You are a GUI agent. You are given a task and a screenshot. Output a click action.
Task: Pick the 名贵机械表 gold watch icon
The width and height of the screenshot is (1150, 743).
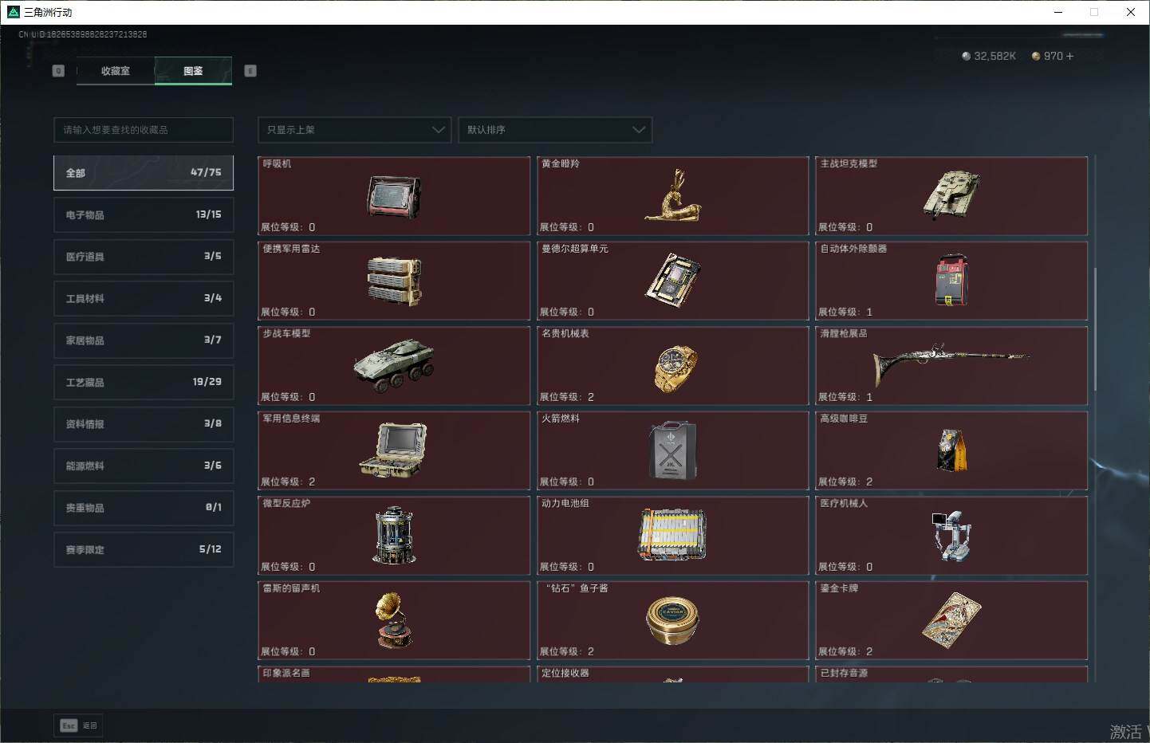click(x=675, y=368)
